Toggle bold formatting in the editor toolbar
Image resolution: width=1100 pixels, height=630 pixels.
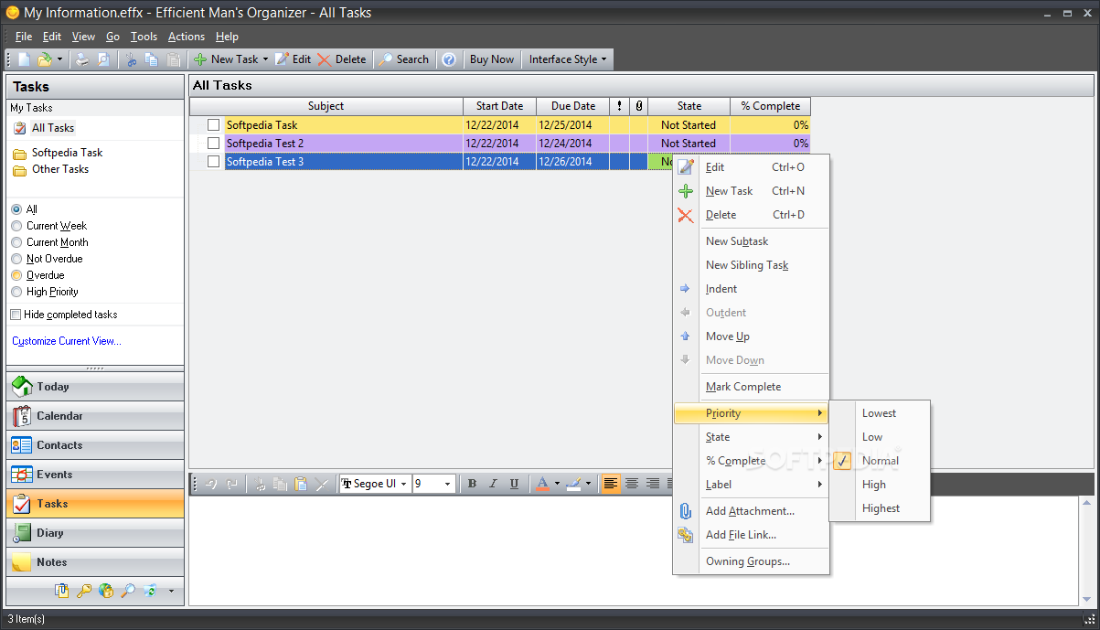click(473, 484)
